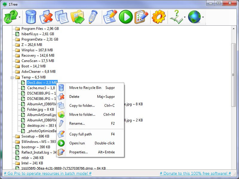Click the Move to folder toolbar icon
239x179 pixels.
pyautogui.click(x=77, y=17)
